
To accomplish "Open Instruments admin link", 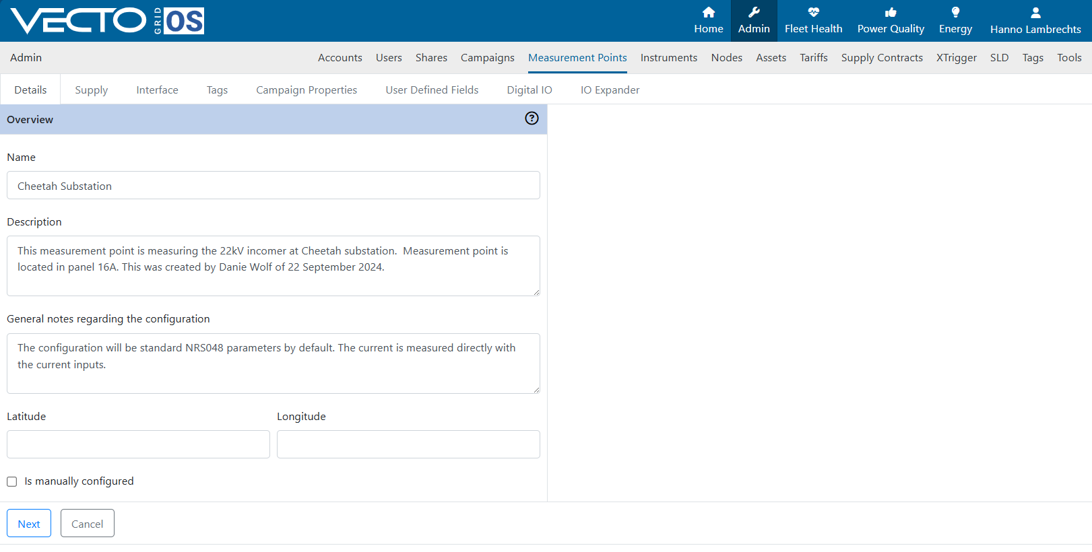I will pos(669,58).
